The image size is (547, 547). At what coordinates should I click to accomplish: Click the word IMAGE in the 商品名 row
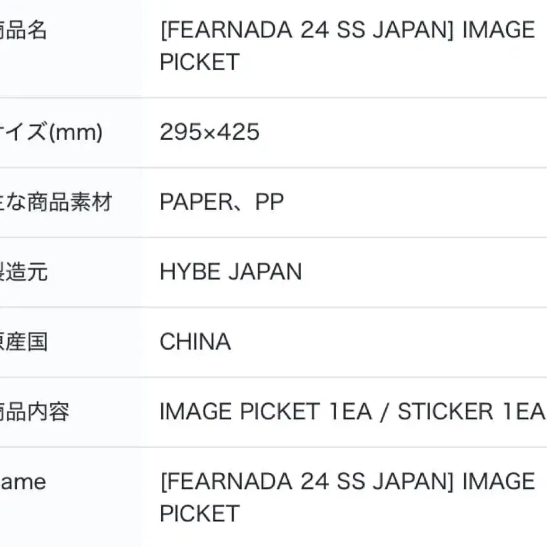(x=498, y=30)
